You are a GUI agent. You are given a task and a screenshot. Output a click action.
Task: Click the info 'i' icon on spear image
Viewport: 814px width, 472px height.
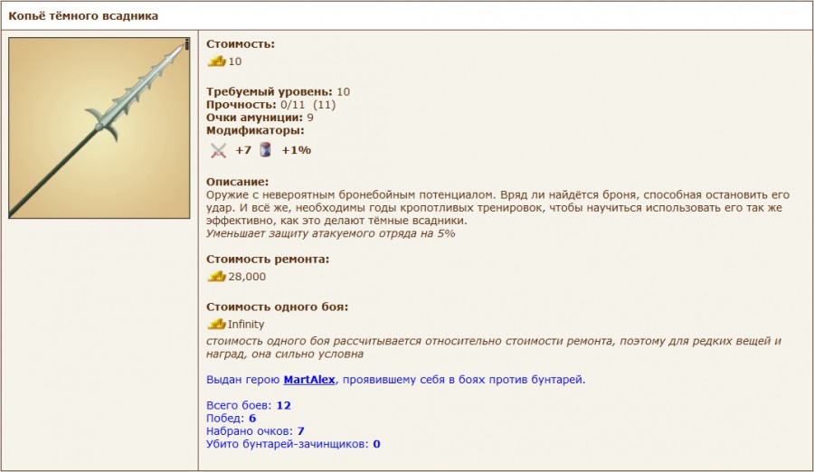click(186, 43)
